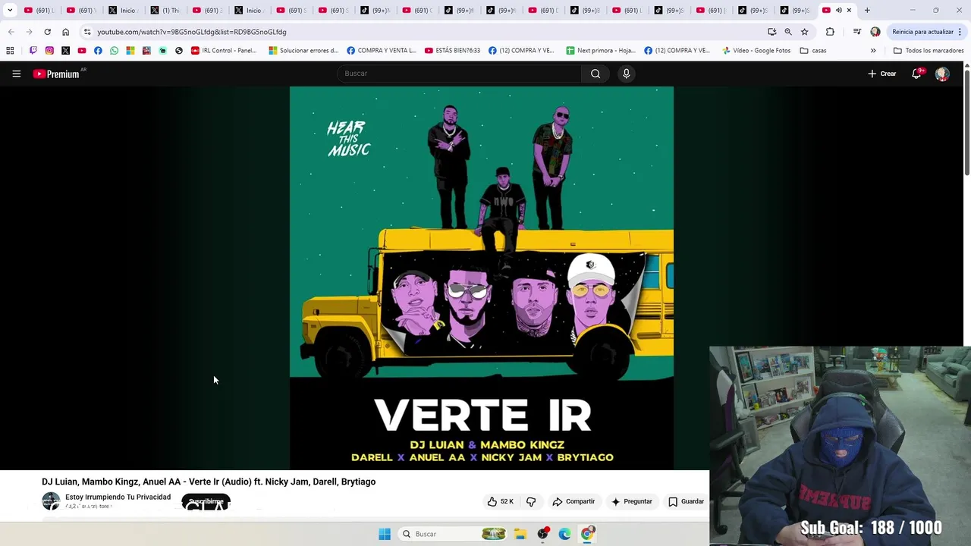Open the Chrome apps grid shortcut
This screenshot has width=971, height=546.
click(10, 51)
